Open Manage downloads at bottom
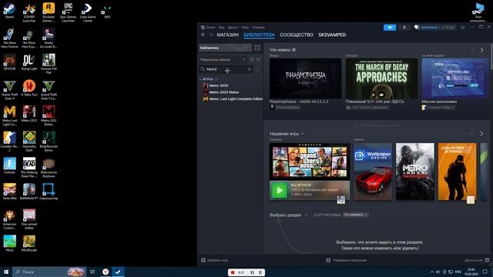 point(347,260)
